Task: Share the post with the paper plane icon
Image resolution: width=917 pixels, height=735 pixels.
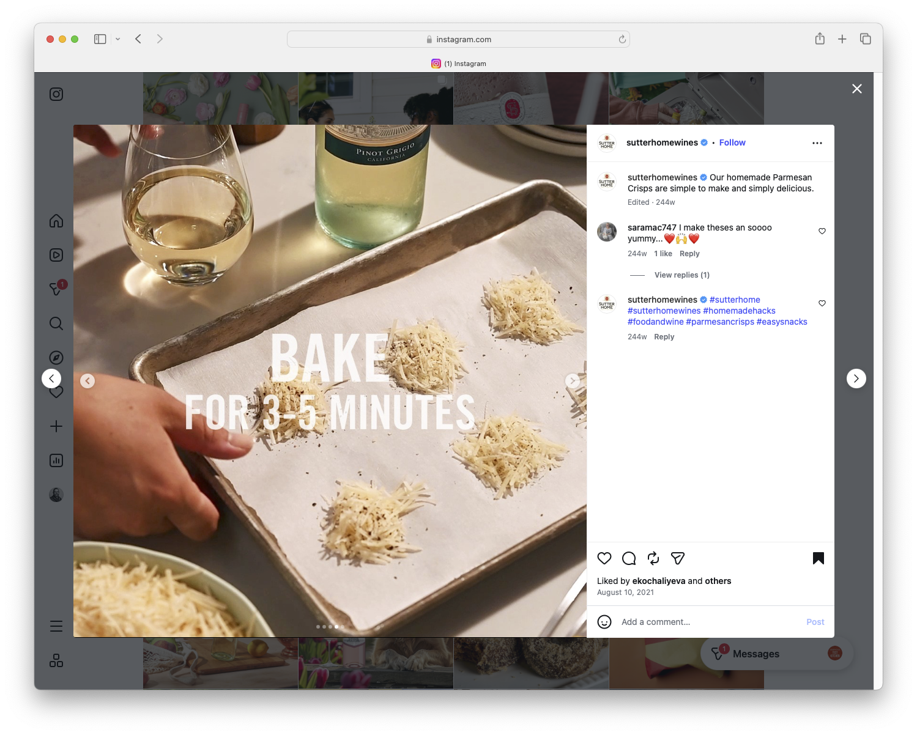Action: pos(678,558)
